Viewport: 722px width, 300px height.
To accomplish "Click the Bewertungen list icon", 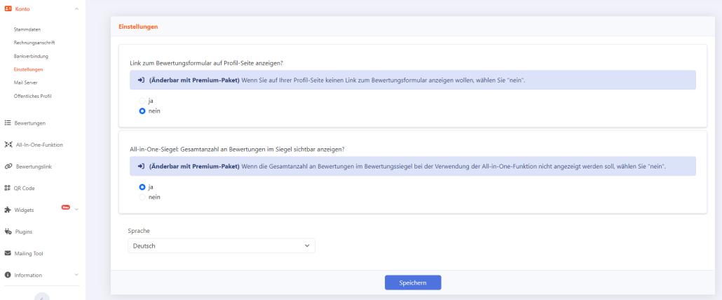I will [8, 123].
